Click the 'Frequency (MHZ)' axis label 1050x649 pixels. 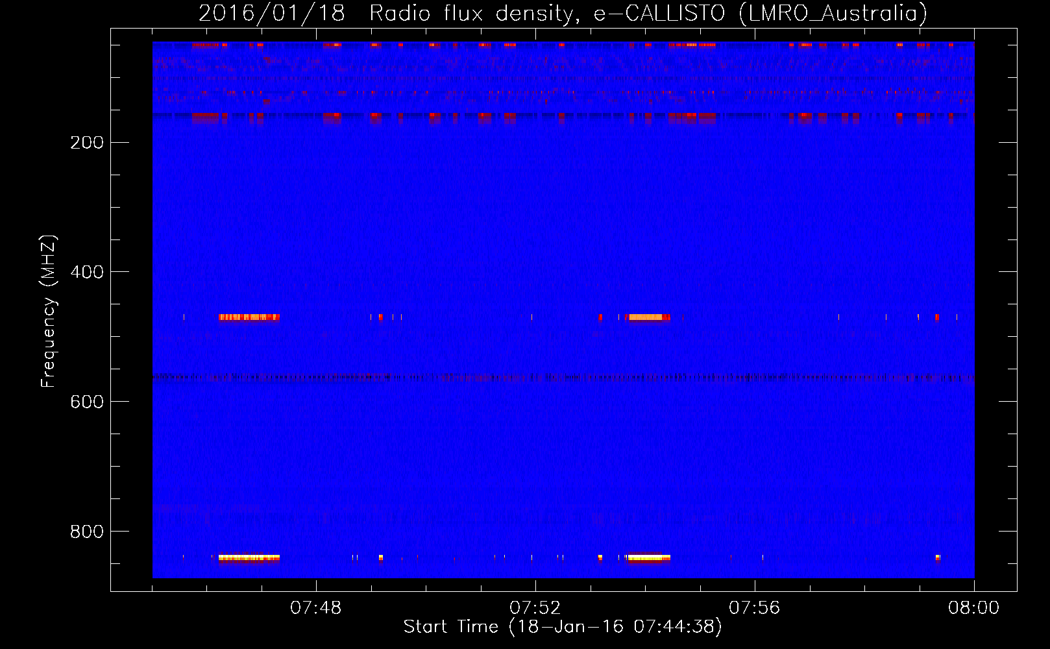[49, 312]
